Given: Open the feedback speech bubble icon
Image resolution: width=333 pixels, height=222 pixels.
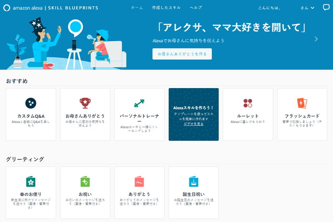Looking at the screenshot, I should coord(326,7).
